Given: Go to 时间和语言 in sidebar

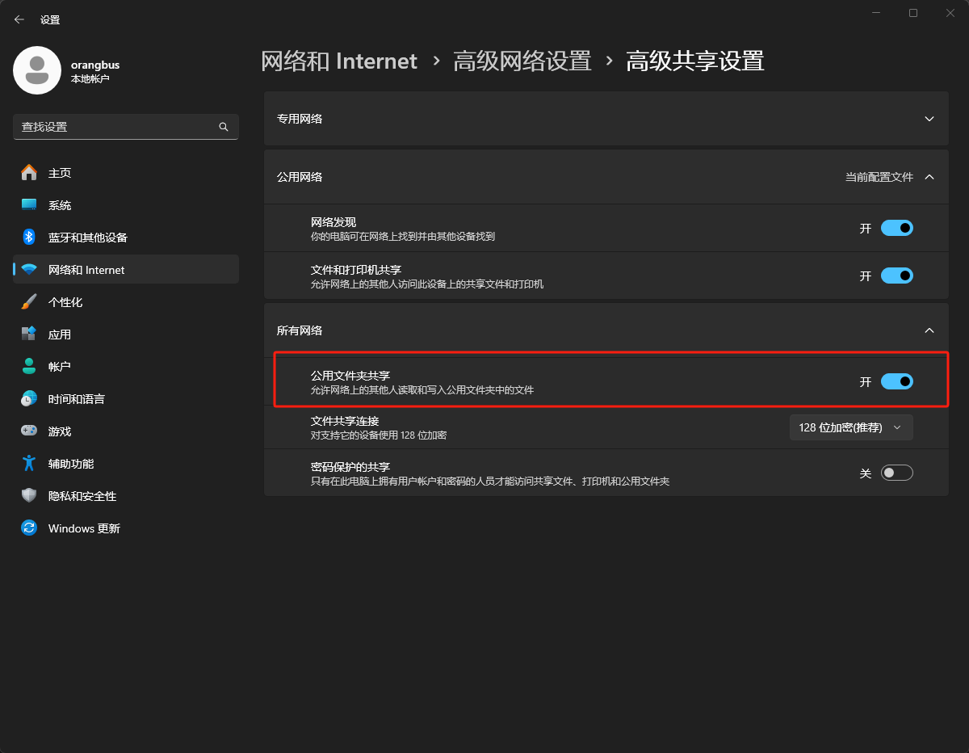Looking at the screenshot, I should [x=77, y=399].
